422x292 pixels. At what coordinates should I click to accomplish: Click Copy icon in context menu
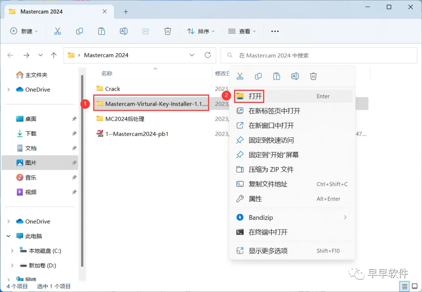pyautogui.click(x=258, y=77)
